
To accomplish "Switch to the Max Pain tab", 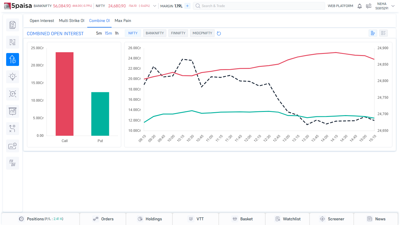I will click(123, 21).
